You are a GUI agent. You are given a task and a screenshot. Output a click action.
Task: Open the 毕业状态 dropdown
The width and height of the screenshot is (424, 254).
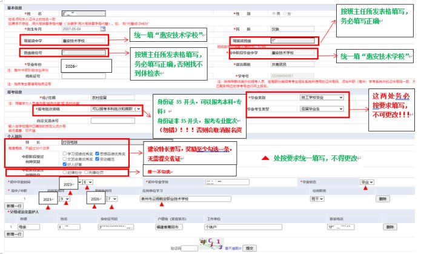click(366, 181)
